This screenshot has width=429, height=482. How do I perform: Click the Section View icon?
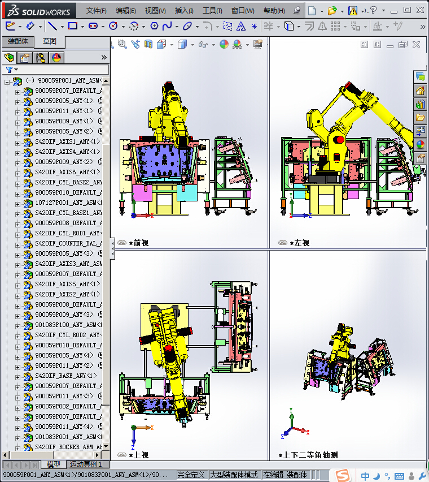pyautogui.click(x=148, y=44)
